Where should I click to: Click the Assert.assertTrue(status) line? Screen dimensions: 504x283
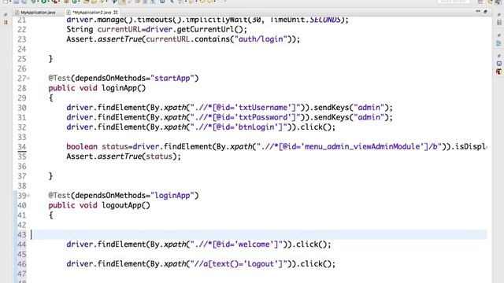124,156
